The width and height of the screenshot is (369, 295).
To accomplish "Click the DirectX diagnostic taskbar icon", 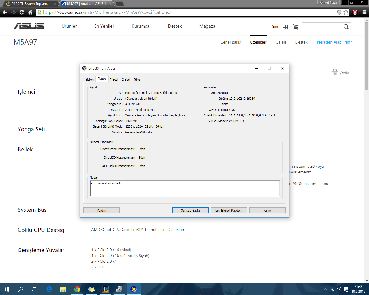I will [x=133, y=289].
